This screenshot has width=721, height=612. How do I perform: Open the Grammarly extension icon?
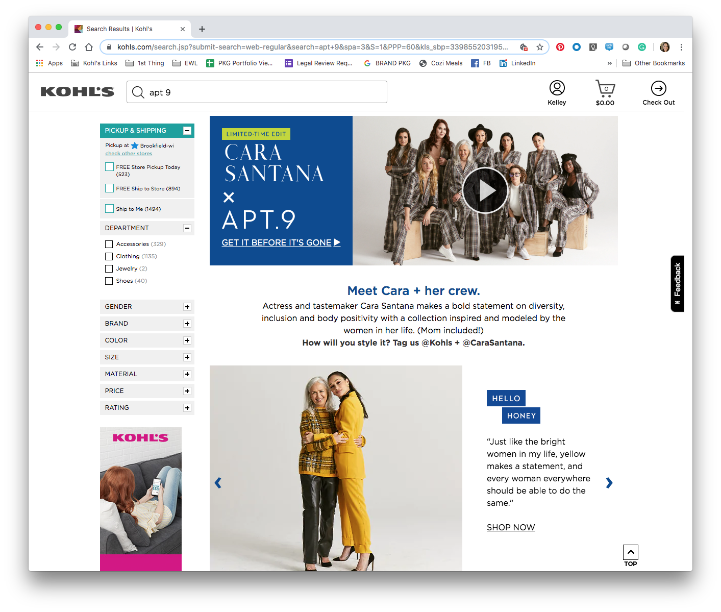[x=642, y=47]
